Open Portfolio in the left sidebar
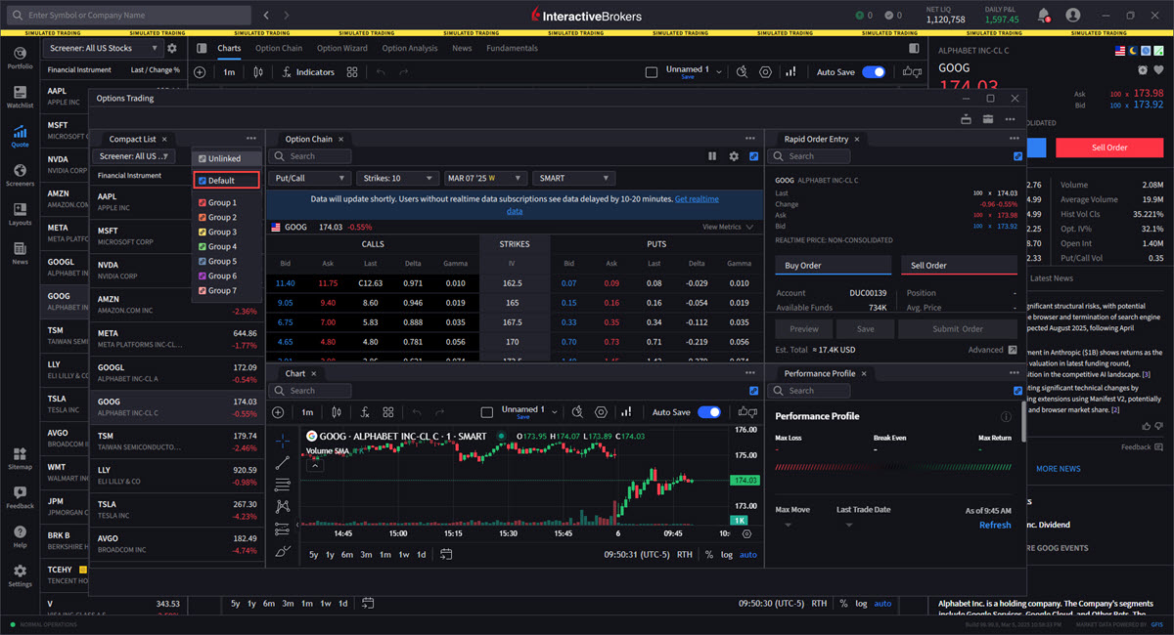 20,58
